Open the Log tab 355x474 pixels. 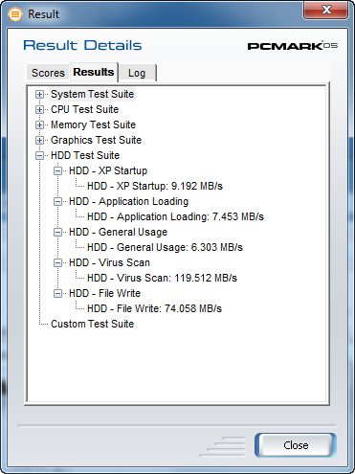137,73
